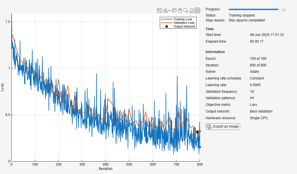Image resolution: width=297 pixels, height=174 pixels.
Task: Click the x-axis tick label 800
Action: [200, 164]
